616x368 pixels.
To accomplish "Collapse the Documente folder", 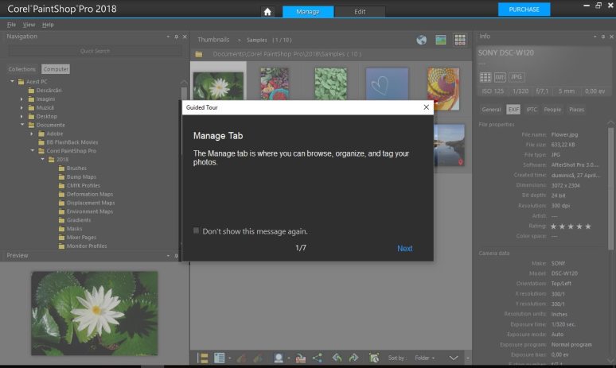I will pyautogui.click(x=22, y=125).
